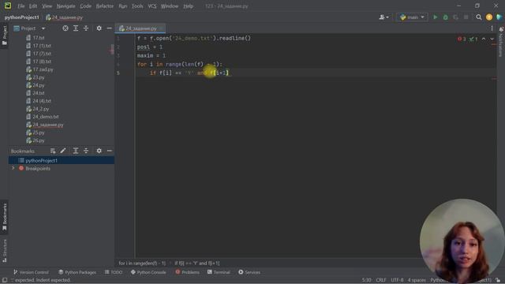Open the File menu

pos(21,6)
